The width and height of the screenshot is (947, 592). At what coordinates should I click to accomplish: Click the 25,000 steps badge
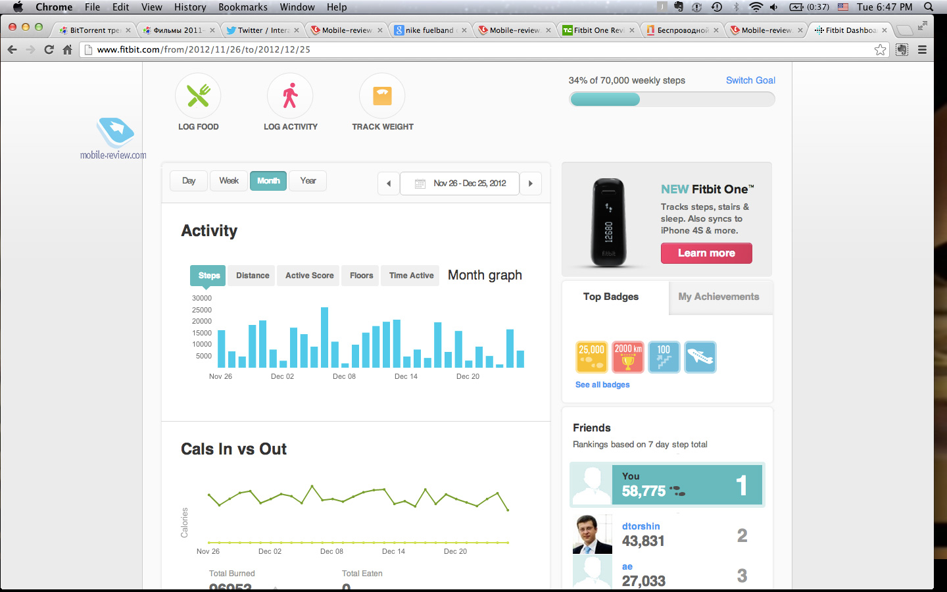[591, 357]
